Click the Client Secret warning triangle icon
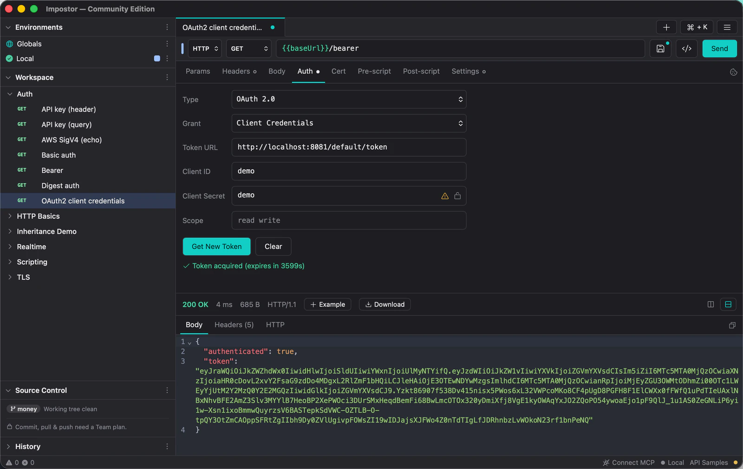Image resolution: width=743 pixels, height=469 pixels. pyautogui.click(x=445, y=196)
